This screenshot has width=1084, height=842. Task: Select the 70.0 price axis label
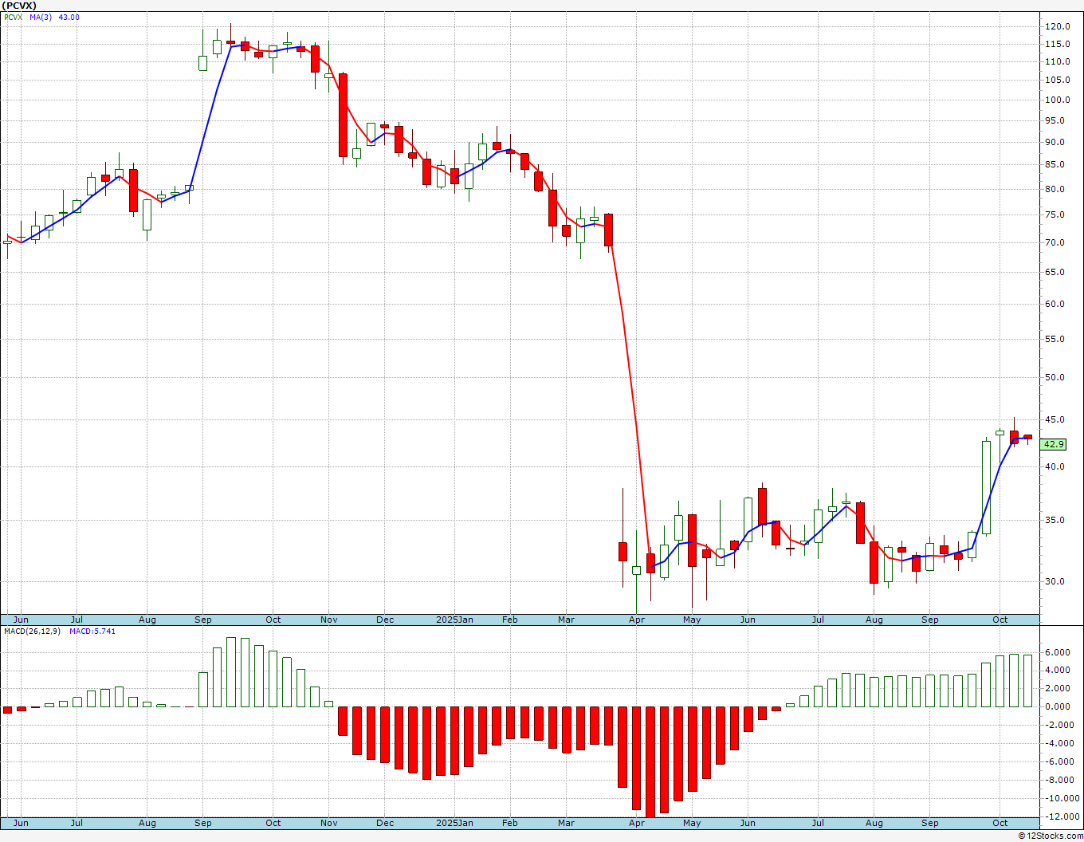(x=1057, y=243)
